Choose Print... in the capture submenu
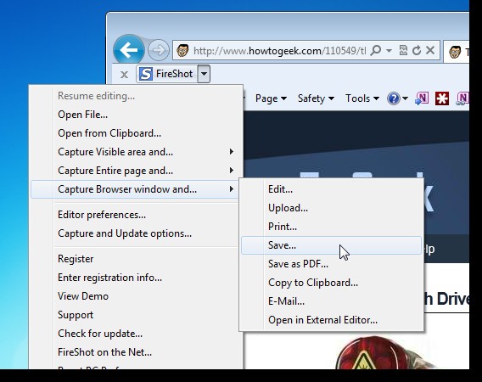Image resolution: width=482 pixels, height=382 pixels. point(331,227)
